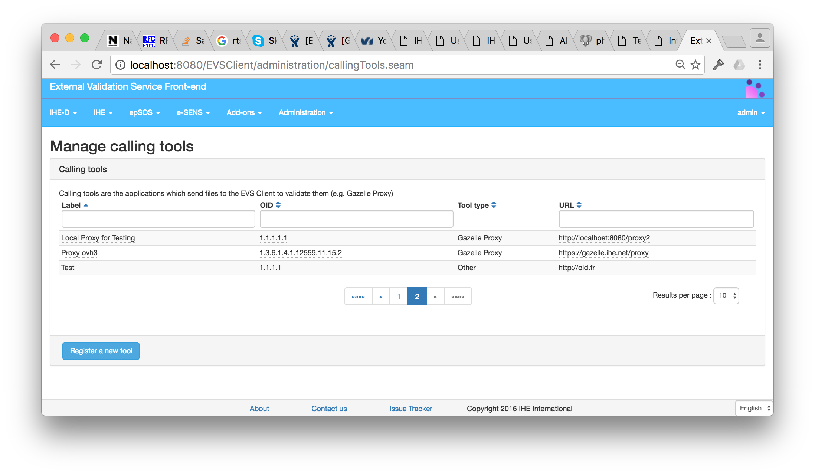This screenshot has width=815, height=475.
Task: Open Chrome settings via three-dot icon
Action: click(x=760, y=64)
